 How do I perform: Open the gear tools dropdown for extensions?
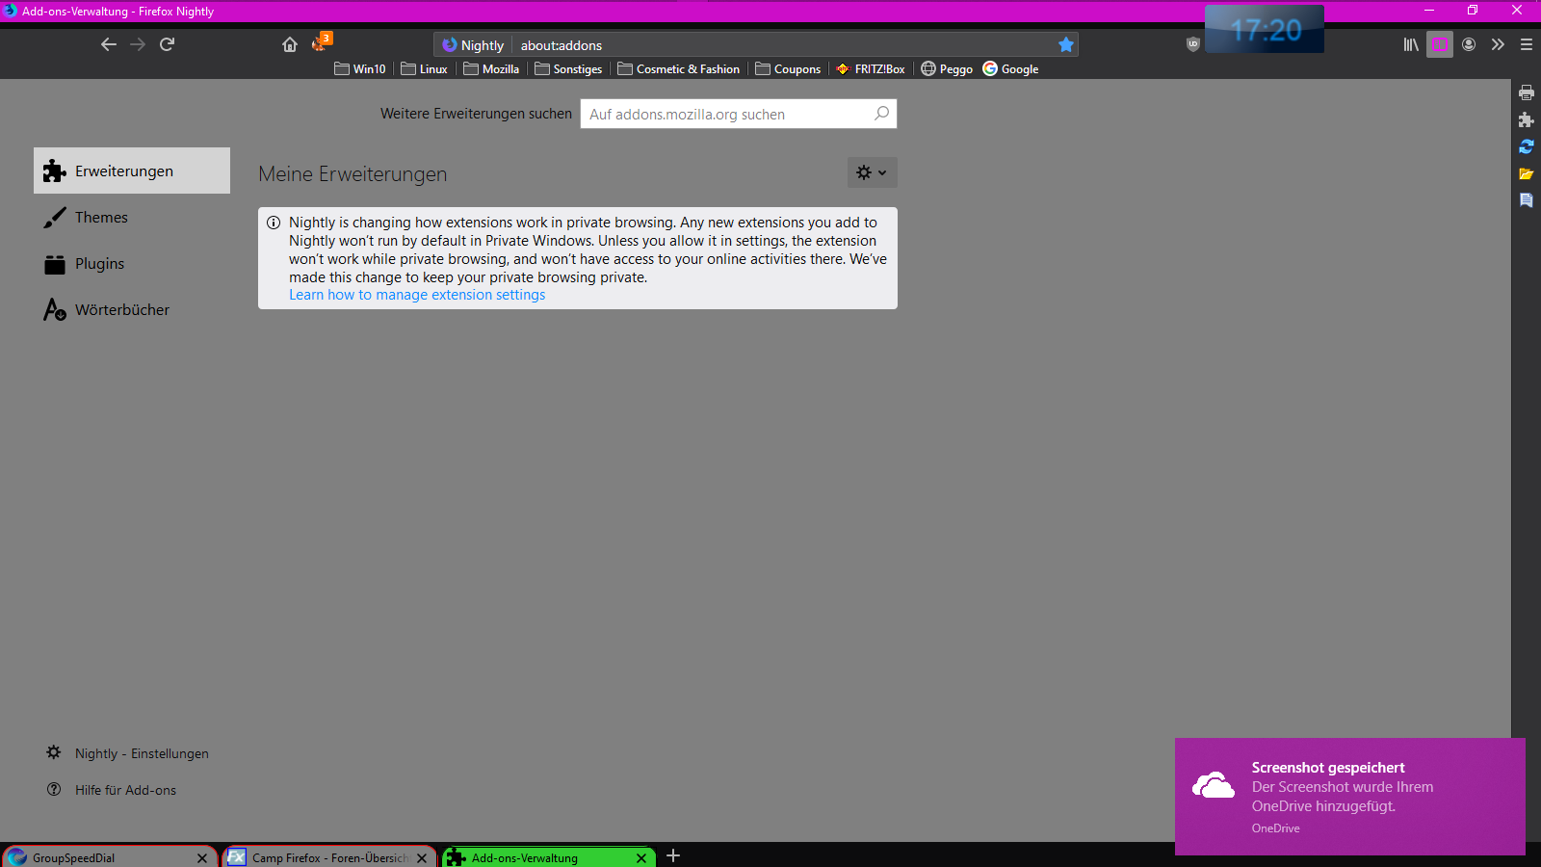click(x=872, y=172)
